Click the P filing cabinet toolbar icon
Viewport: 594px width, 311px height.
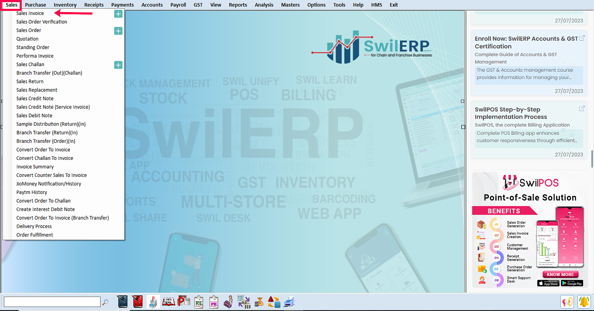click(153, 302)
